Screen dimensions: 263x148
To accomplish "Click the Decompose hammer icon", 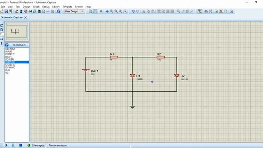I will (192, 11).
